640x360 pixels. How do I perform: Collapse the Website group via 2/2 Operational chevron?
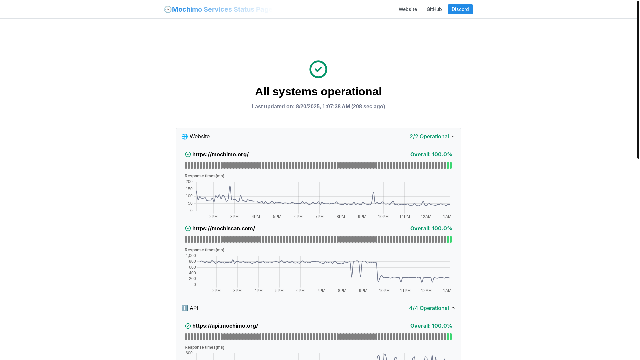pos(453,136)
